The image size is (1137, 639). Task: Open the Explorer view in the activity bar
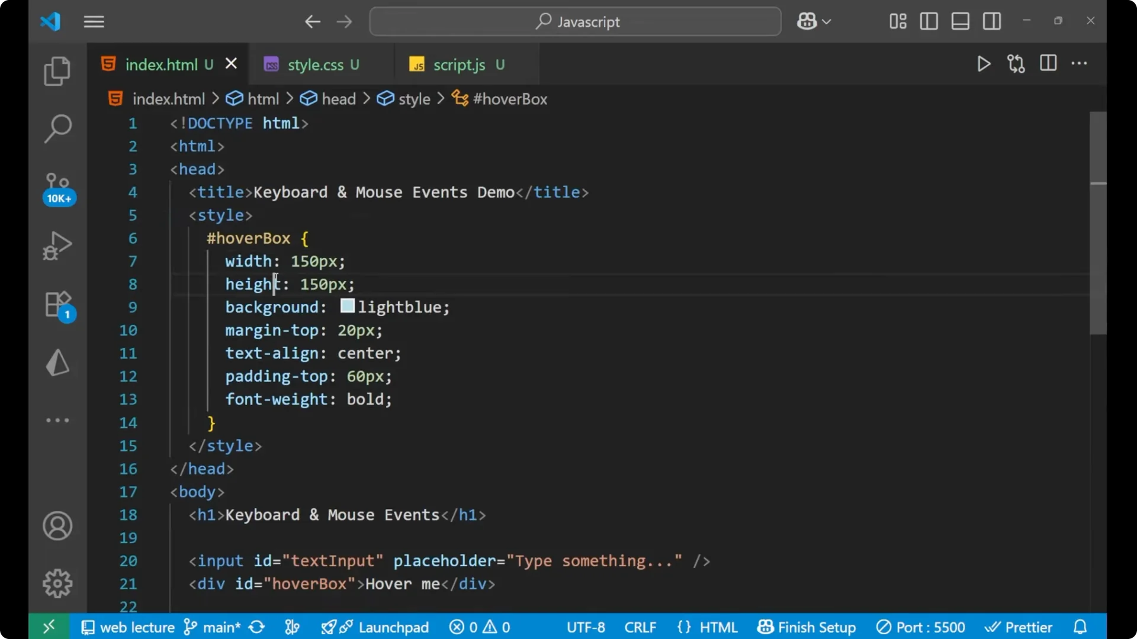[x=57, y=70]
